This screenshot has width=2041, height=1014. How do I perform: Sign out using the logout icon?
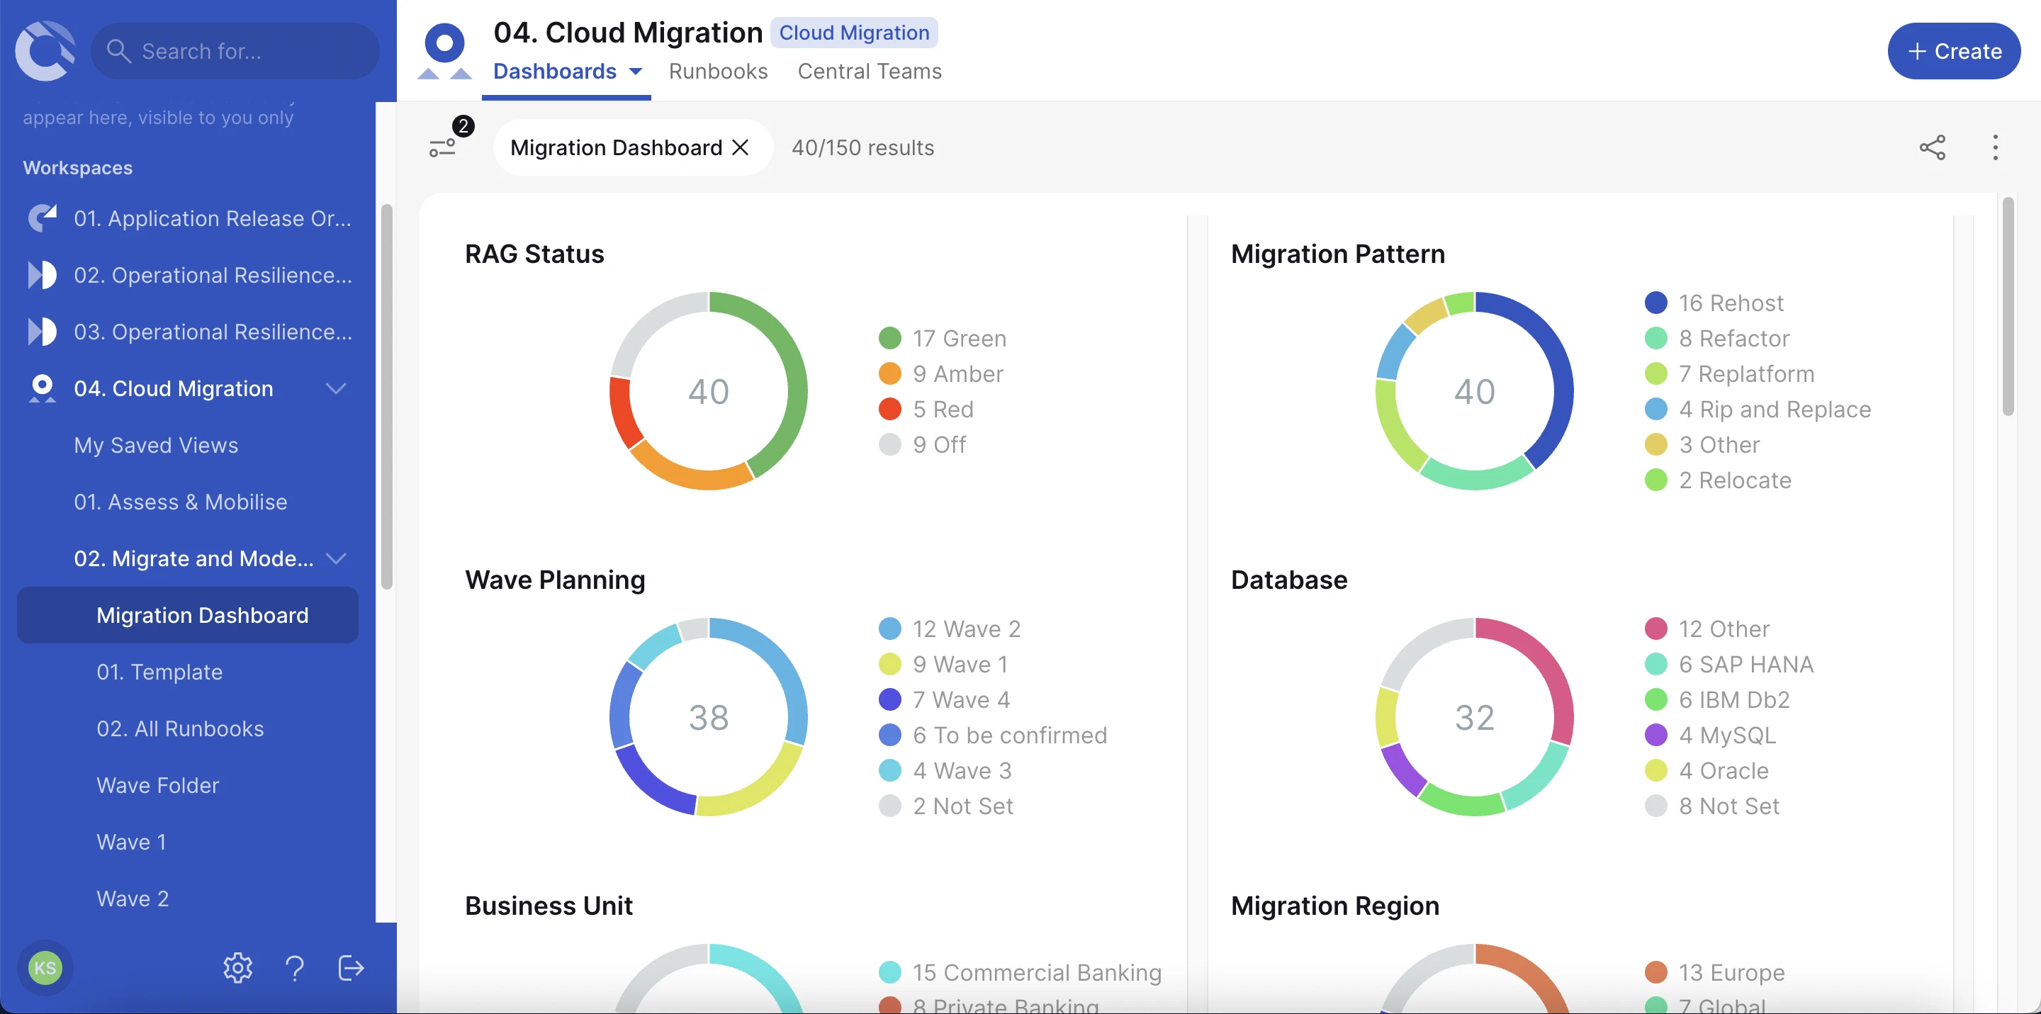(x=350, y=967)
